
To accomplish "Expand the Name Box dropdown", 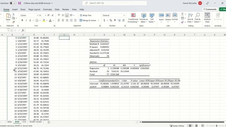I will point(8,30).
